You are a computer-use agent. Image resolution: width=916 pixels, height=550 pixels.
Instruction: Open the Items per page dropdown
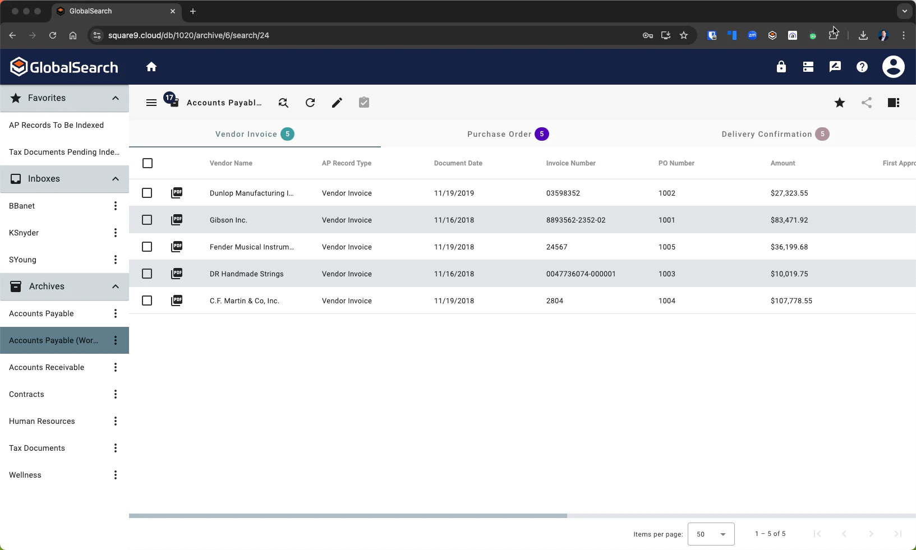[711, 534]
